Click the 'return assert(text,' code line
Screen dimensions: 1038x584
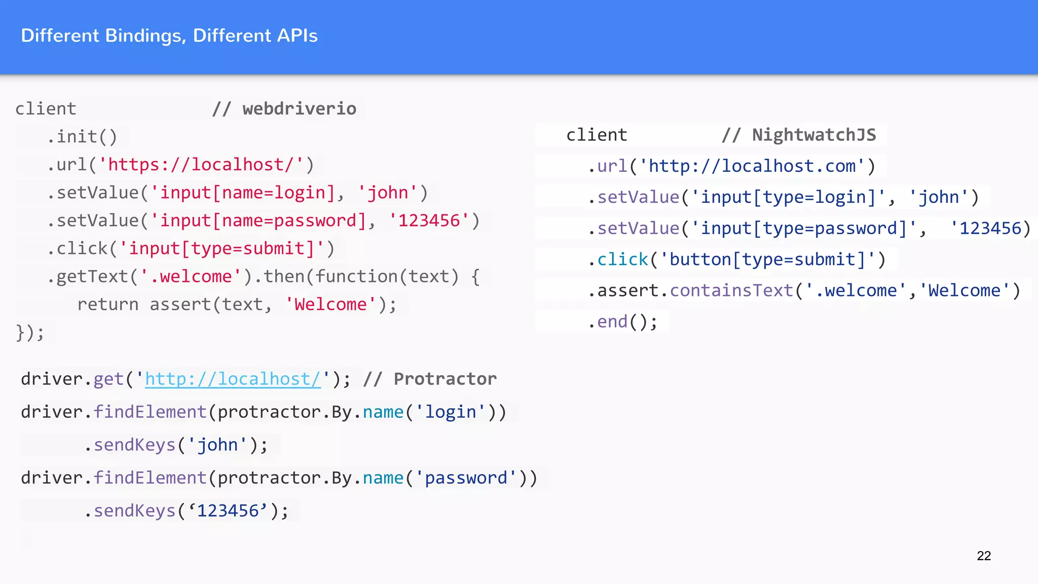[175, 305]
